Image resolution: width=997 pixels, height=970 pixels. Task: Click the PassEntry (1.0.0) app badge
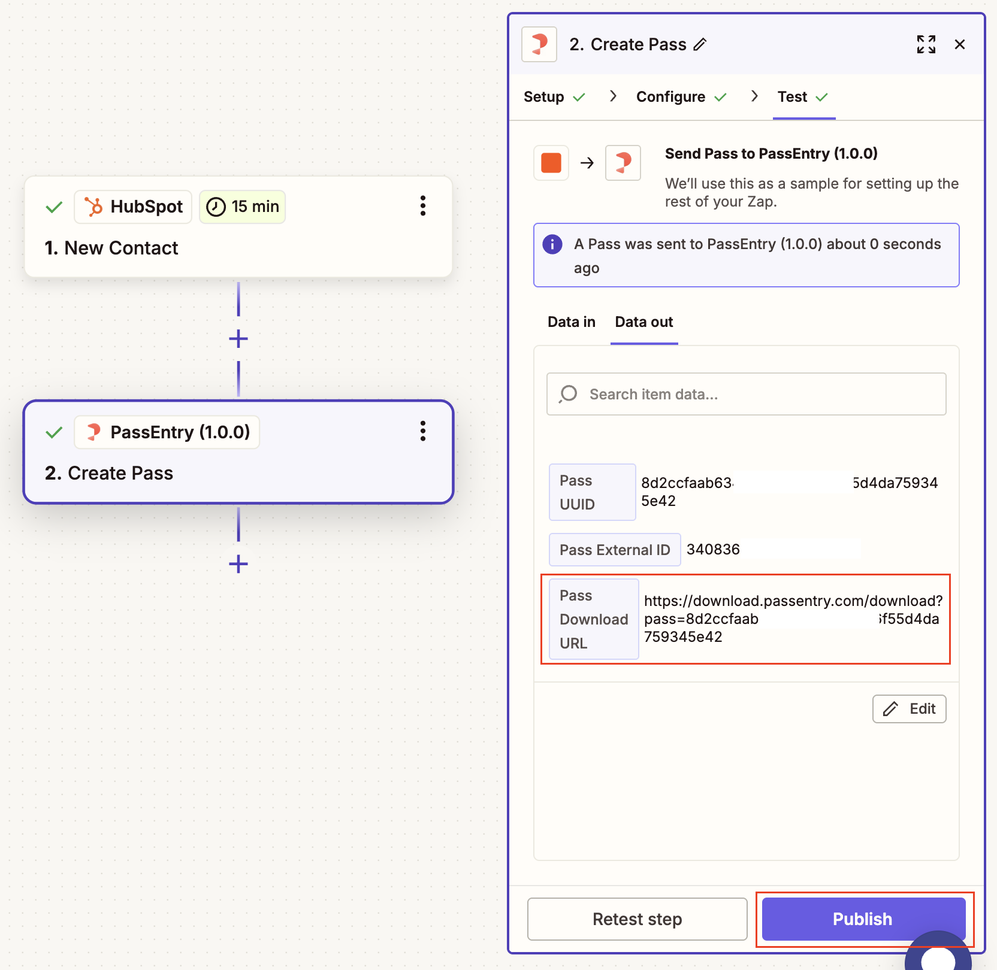tap(167, 432)
